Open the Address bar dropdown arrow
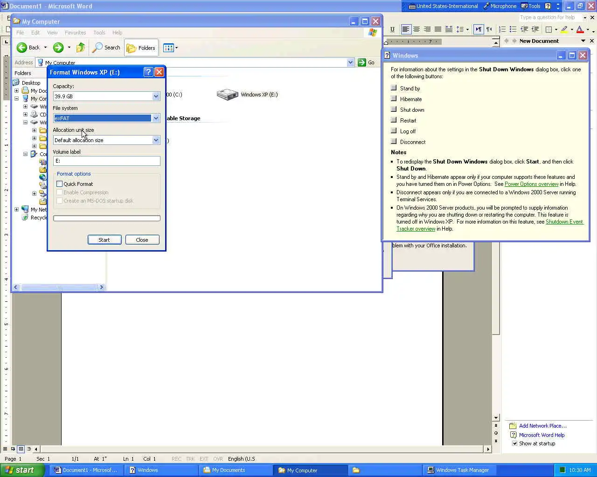Screen dimensions: 597x477 [x=350, y=62]
